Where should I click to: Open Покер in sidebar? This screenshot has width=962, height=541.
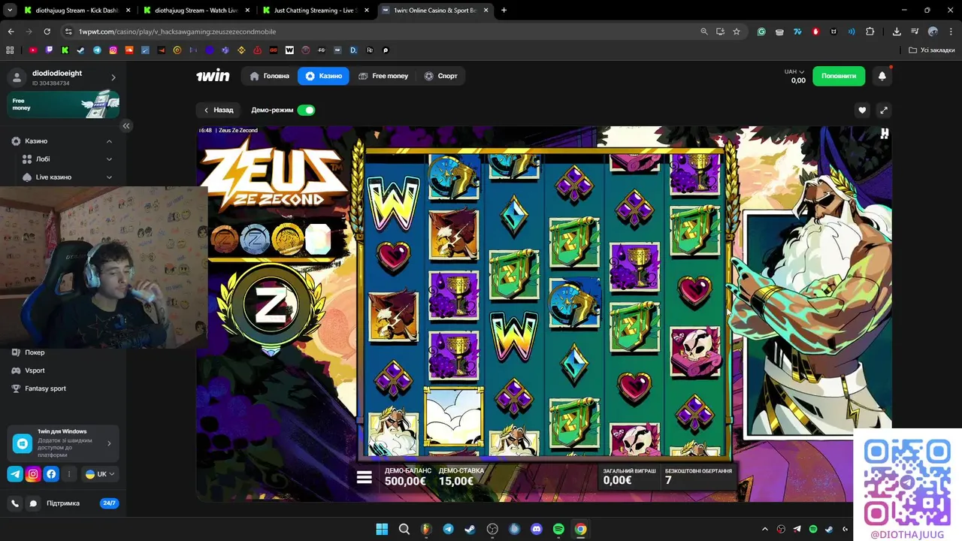coord(35,352)
